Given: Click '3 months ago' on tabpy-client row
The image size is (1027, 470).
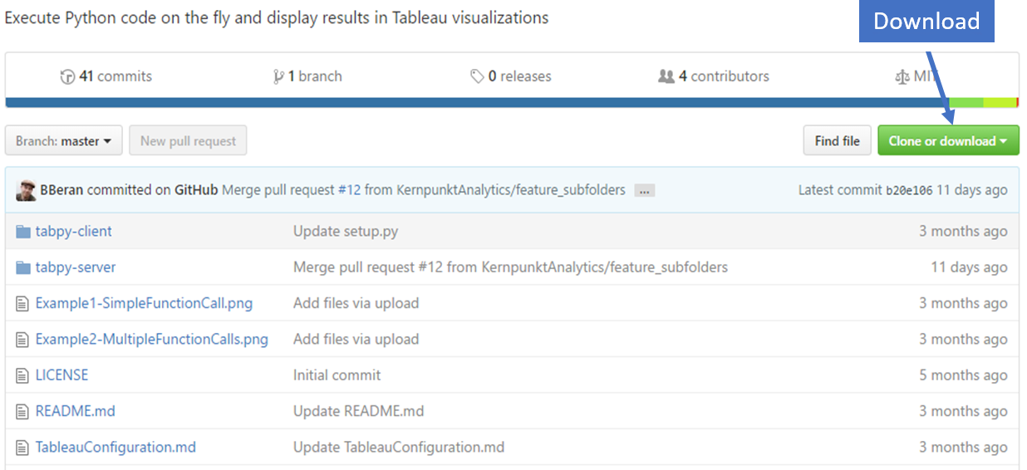Looking at the screenshot, I should 963,232.
